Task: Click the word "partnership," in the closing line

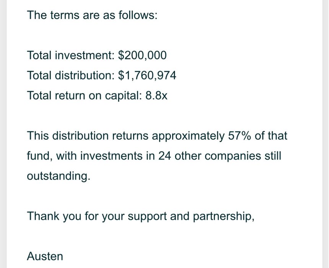Action: point(223,216)
